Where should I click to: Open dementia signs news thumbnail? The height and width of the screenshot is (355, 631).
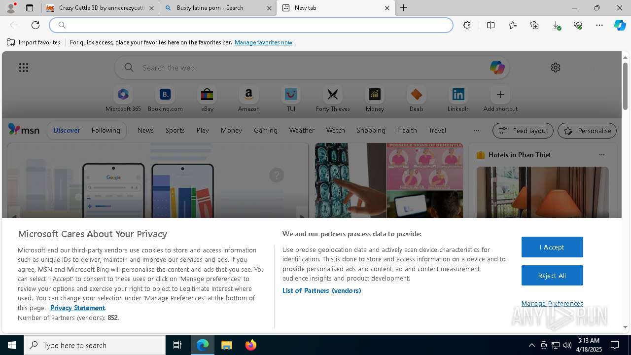click(x=389, y=180)
